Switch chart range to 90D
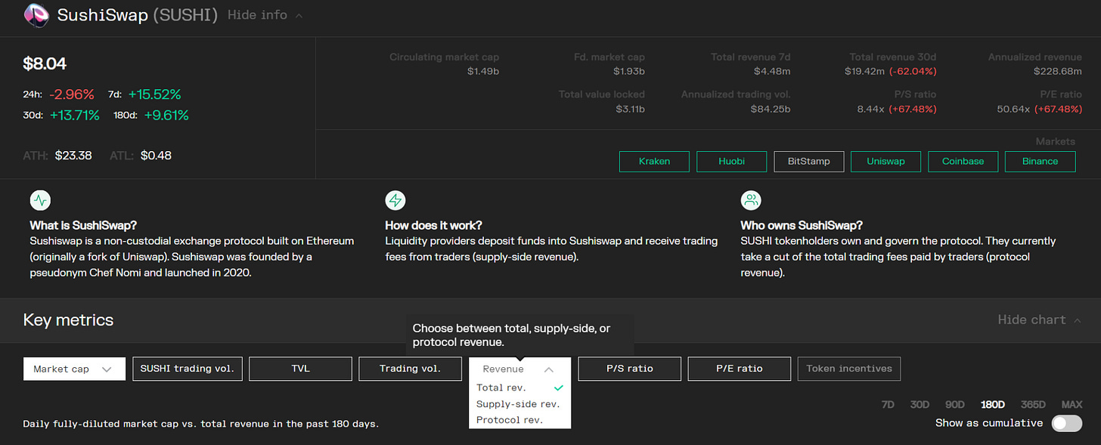The height and width of the screenshot is (445, 1101). click(x=955, y=404)
